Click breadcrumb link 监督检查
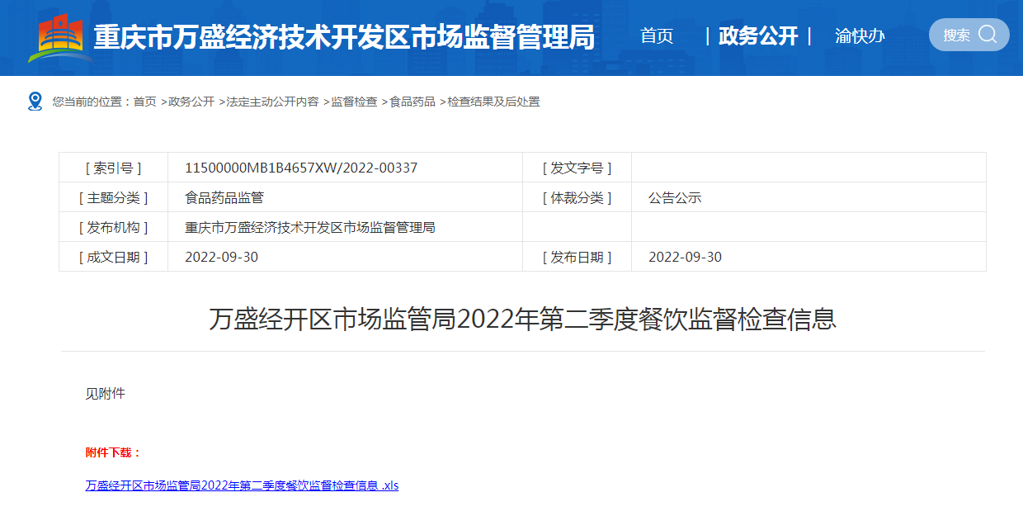1023x516 pixels. (354, 102)
